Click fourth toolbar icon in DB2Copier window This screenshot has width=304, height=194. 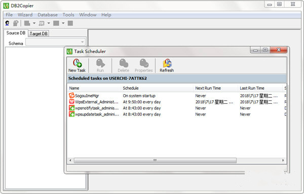(x=42, y=23)
